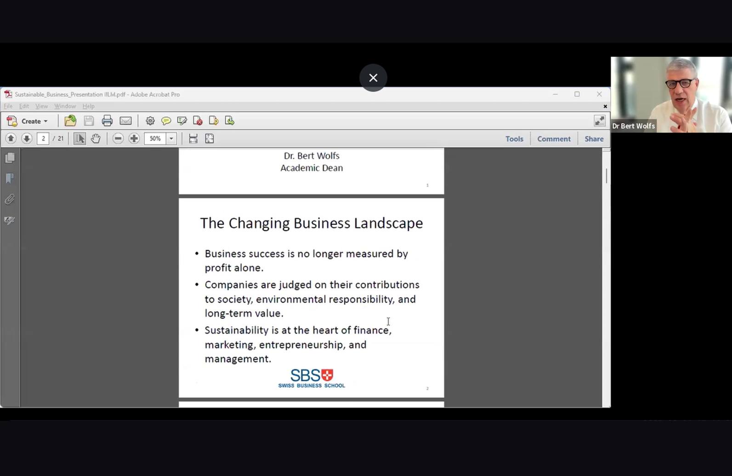Show the Bookmarks navigation panel
The width and height of the screenshot is (732, 476).
coord(10,178)
